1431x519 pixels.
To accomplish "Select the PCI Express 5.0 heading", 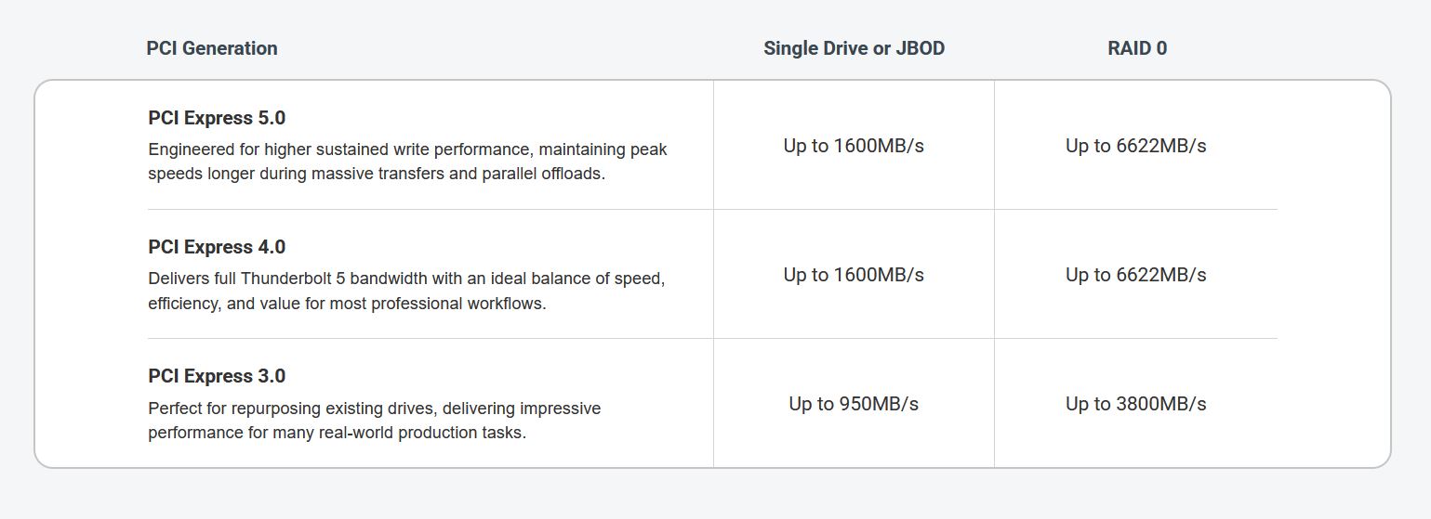I will pos(217,118).
